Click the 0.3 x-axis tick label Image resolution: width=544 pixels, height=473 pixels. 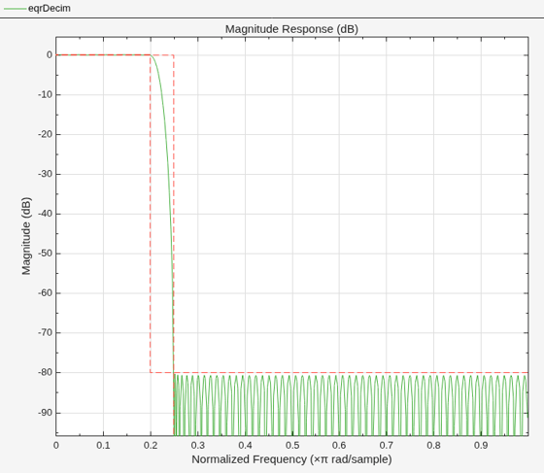tap(198, 445)
